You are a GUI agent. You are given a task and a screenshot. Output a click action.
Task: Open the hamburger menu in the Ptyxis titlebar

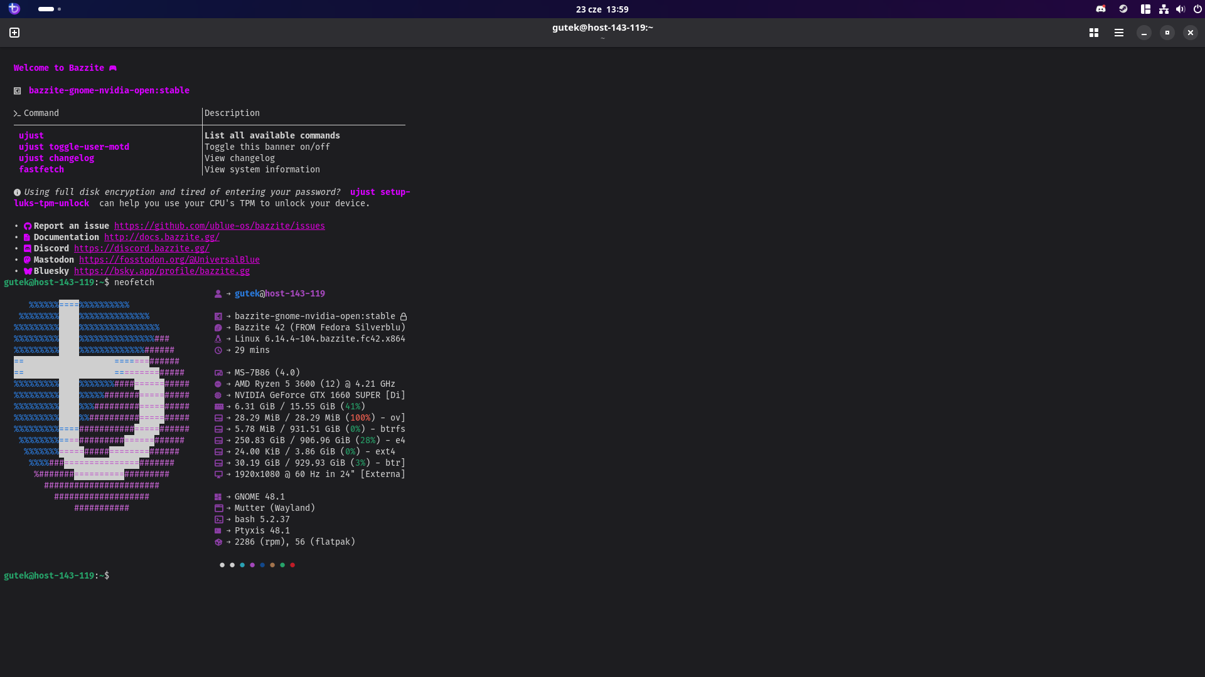coord(1119,33)
